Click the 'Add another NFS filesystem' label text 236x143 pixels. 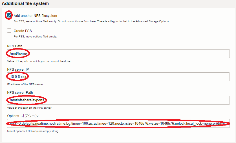tap(35, 16)
